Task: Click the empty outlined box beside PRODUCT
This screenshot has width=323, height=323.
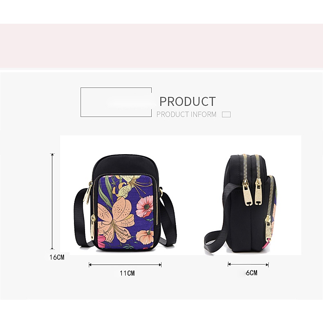Action: click(x=116, y=102)
